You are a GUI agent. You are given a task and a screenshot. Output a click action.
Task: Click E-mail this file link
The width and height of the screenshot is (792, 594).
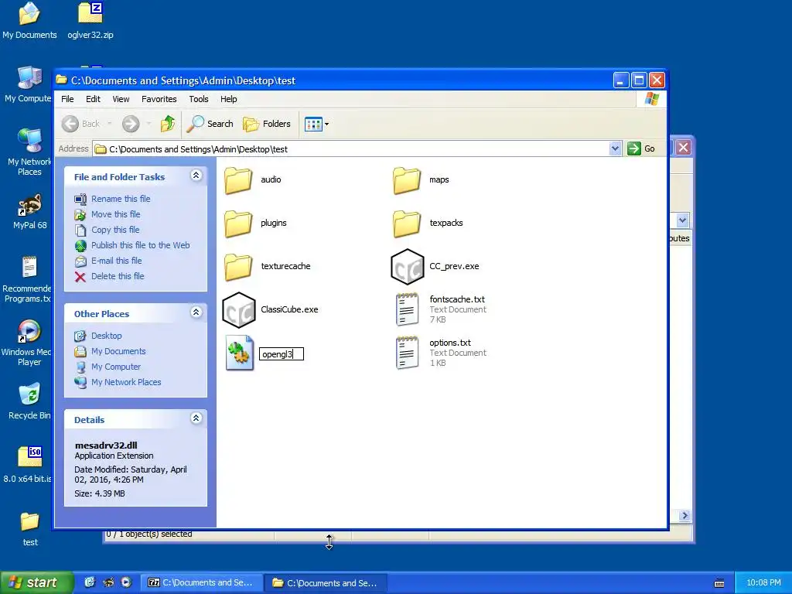tap(116, 261)
